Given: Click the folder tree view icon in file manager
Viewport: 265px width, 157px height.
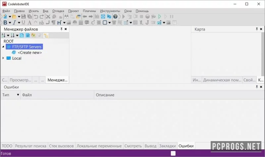Looking at the screenshot, I should pos(46,35).
